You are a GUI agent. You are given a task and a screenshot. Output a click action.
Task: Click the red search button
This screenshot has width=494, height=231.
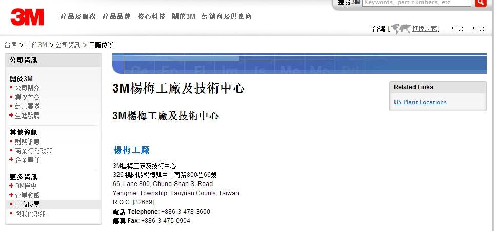[x=481, y=3]
